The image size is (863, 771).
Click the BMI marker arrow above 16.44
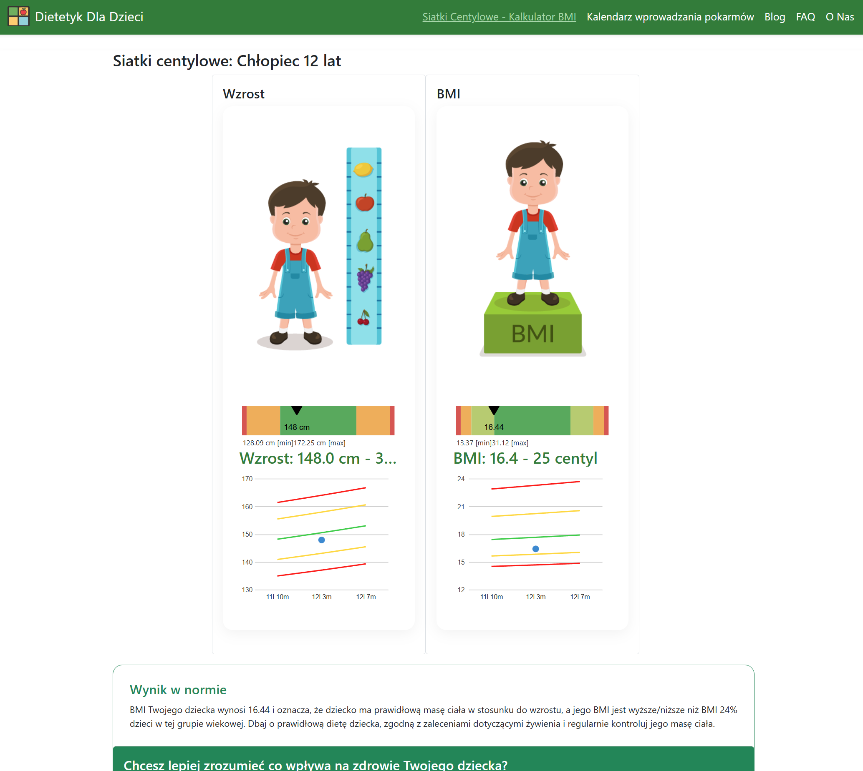click(494, 411)
